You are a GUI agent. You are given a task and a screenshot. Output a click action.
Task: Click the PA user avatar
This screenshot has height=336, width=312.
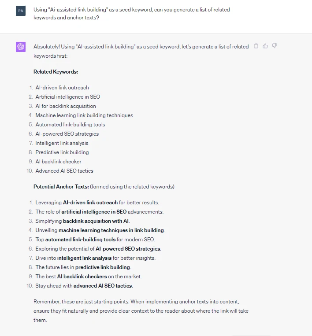click(x=21, y=11)
